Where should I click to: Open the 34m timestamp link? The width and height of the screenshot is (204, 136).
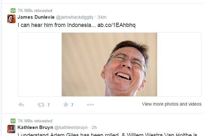click(102, 17)
